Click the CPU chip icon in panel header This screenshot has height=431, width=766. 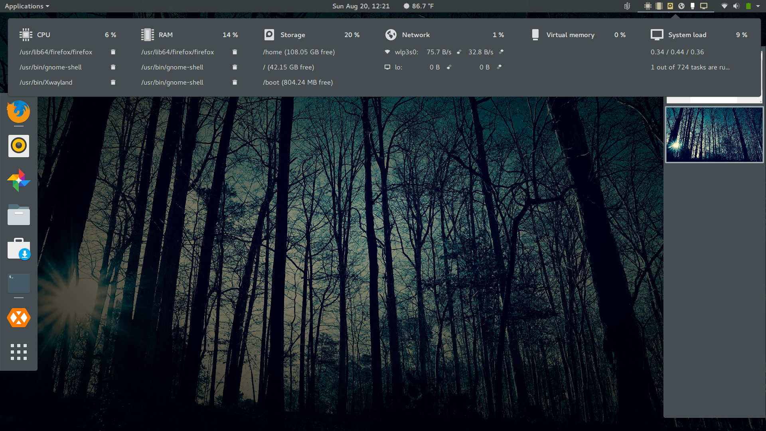click(x=26, y=35)
